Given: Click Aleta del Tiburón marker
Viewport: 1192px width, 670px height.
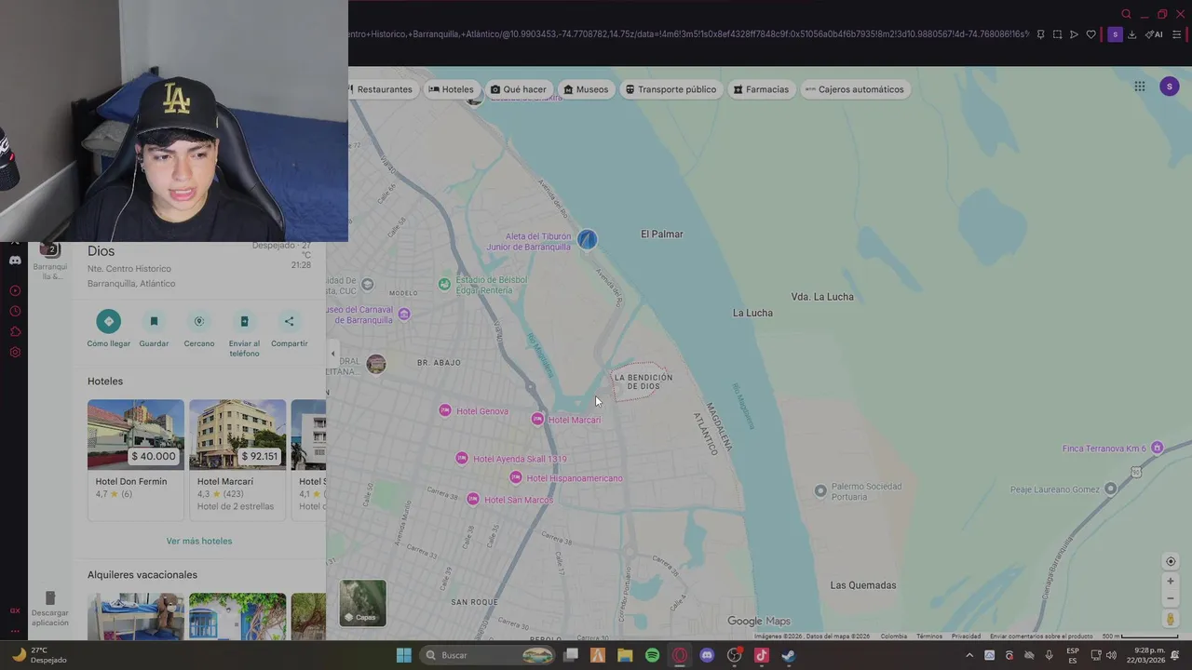Looking at the screenshot, I should [x=587, y=240].
